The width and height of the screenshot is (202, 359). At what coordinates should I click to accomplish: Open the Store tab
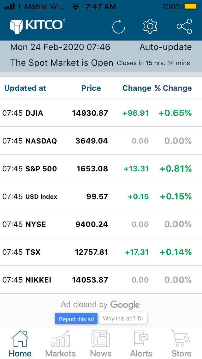pyautogui.click(x=181, y=344)
